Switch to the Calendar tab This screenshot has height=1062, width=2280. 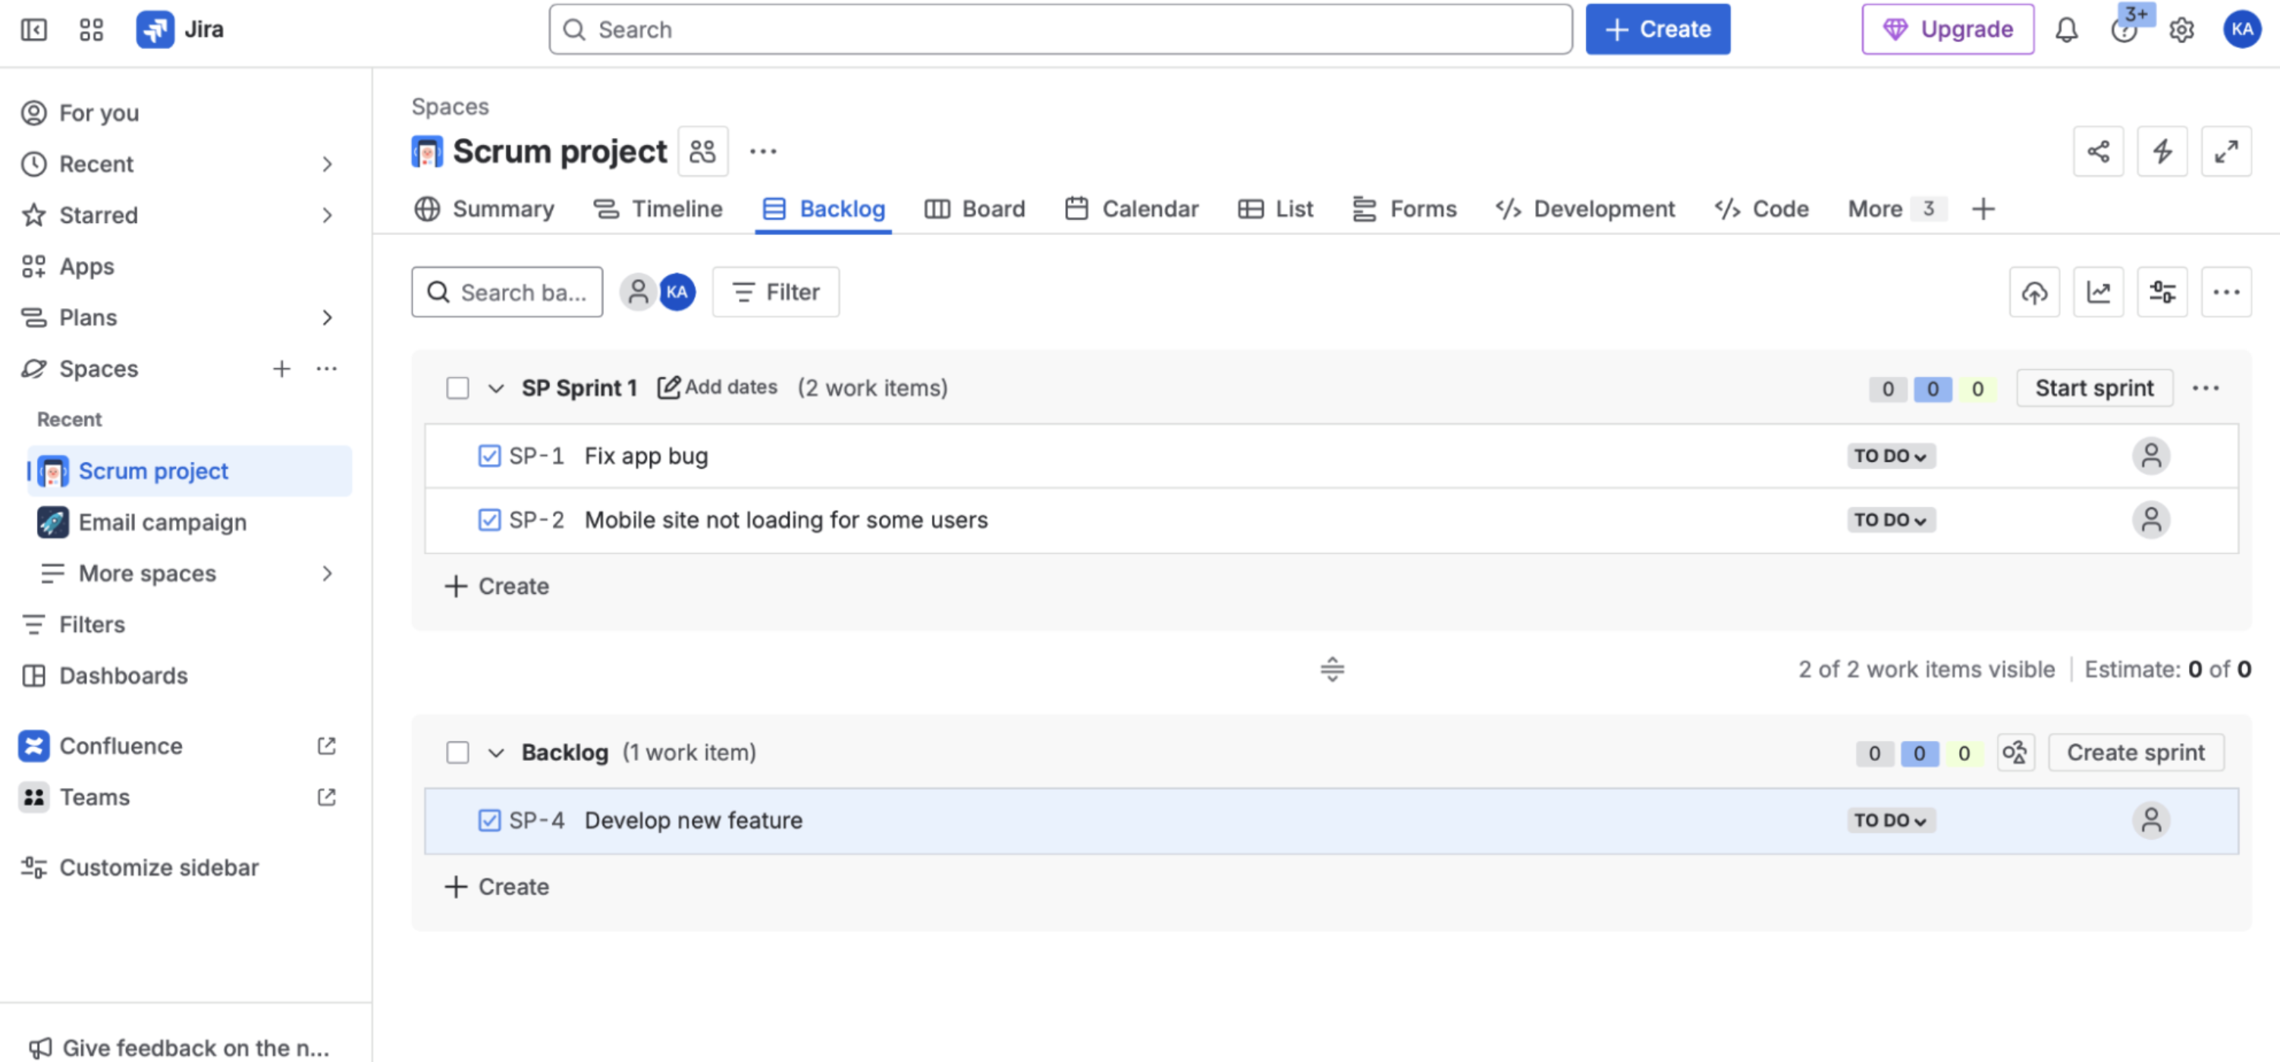(x=1131, y=209)
